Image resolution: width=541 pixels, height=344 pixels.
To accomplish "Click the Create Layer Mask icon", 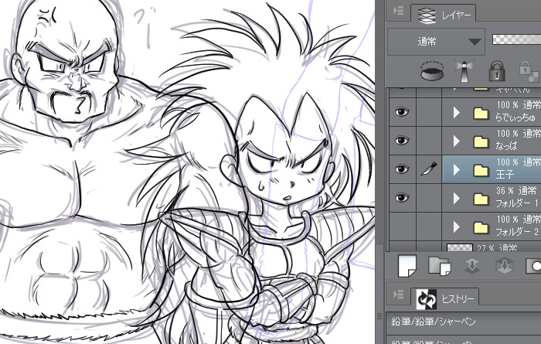I will (x=533, y=266).
